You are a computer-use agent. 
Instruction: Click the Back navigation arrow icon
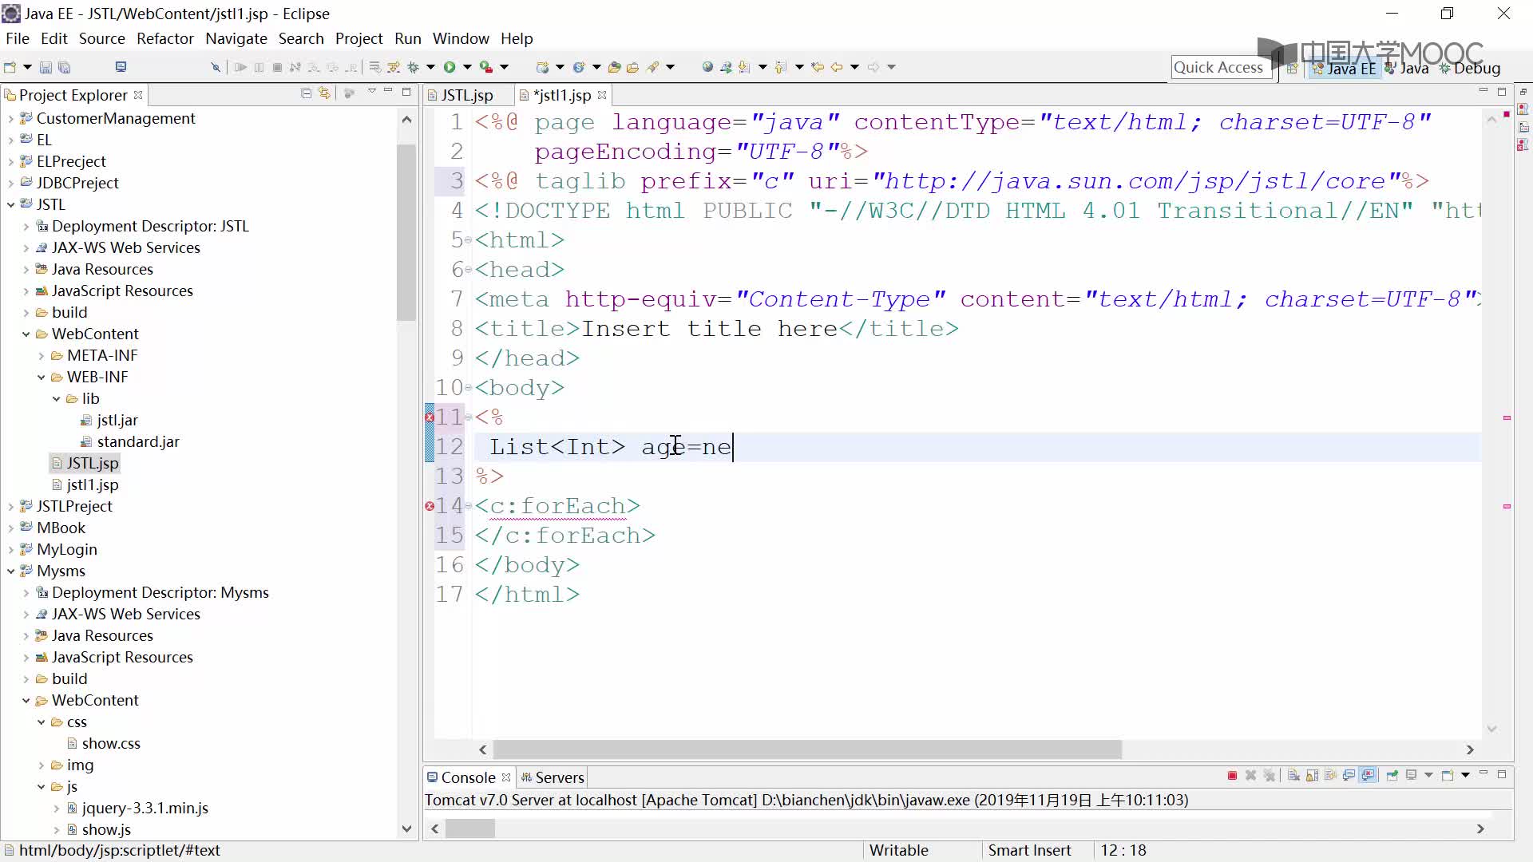pyautogui.click(x=837, y=67)
